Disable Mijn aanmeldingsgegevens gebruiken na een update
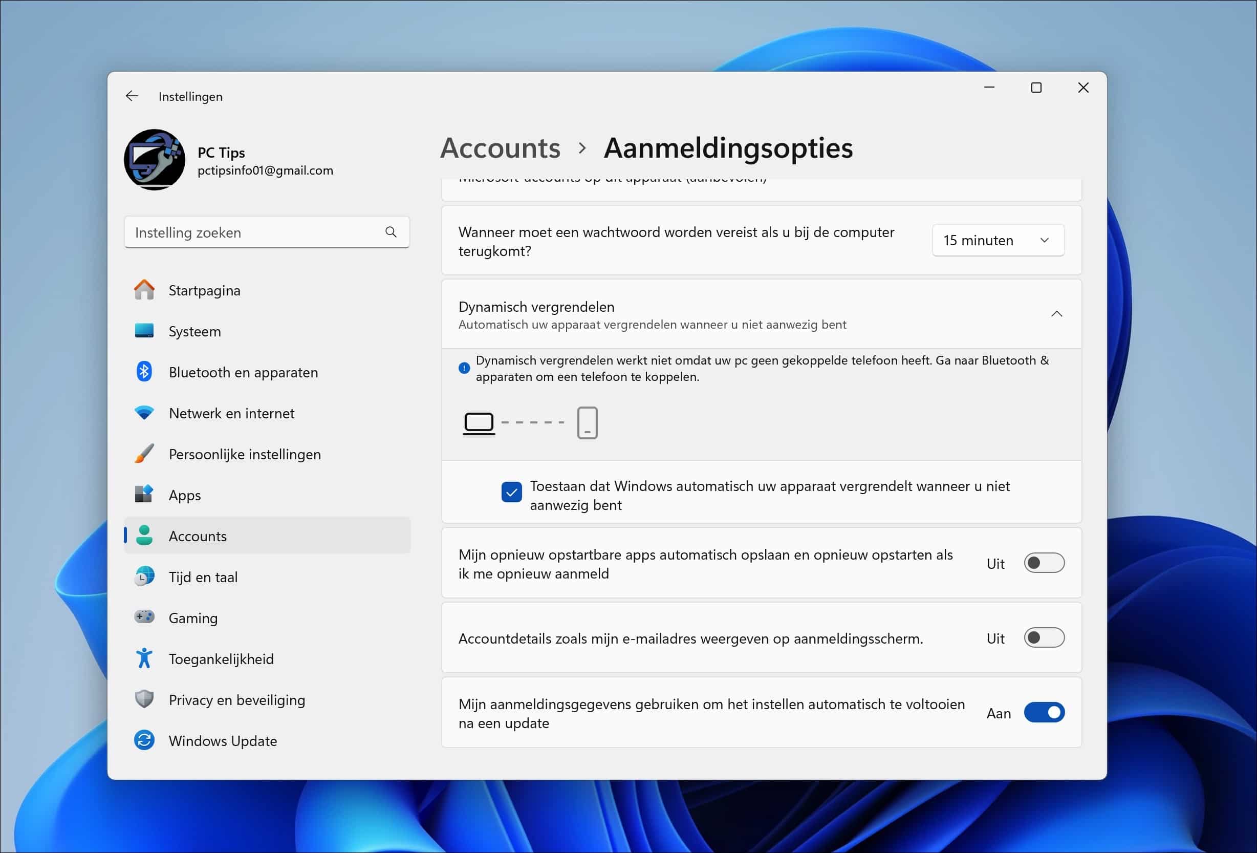 [x=1044, y=713]
